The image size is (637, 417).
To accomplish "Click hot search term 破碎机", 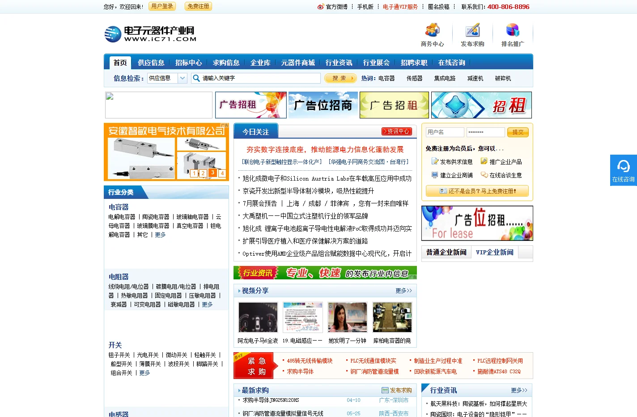I will tap(503, 78).
